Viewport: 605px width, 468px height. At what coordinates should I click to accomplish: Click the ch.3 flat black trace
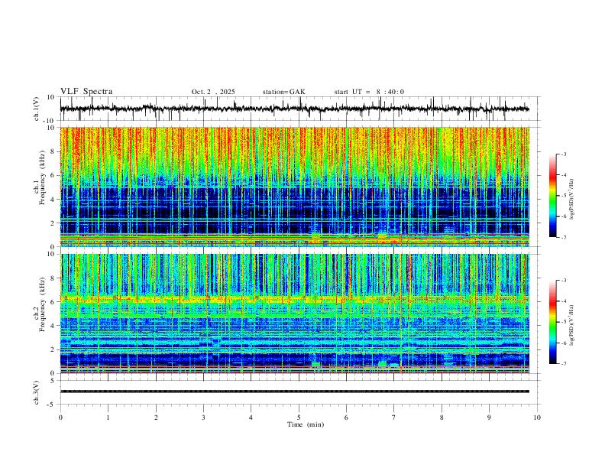pyautogui.click(x=294, y=392)
